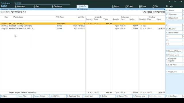
Task: Open the K: Company menu
Action: pos(20,6)
